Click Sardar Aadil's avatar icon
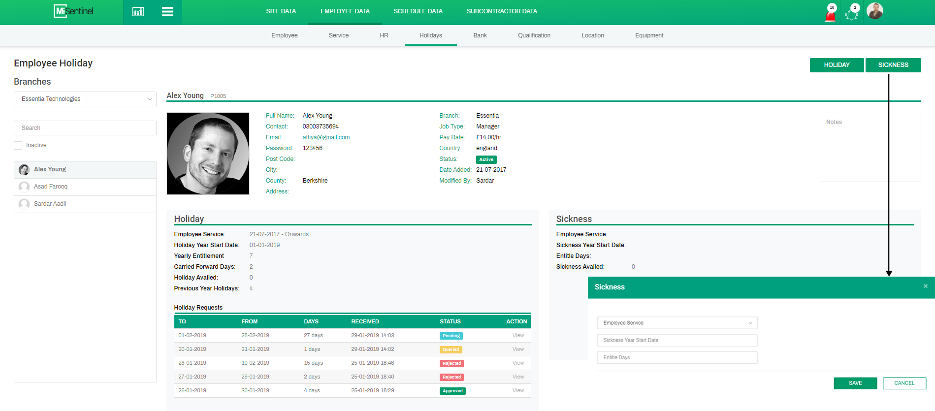 [24, 204]
